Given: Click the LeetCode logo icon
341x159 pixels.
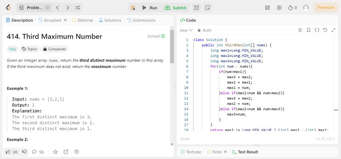Looking at the screenshot, I should click(9, 8).
